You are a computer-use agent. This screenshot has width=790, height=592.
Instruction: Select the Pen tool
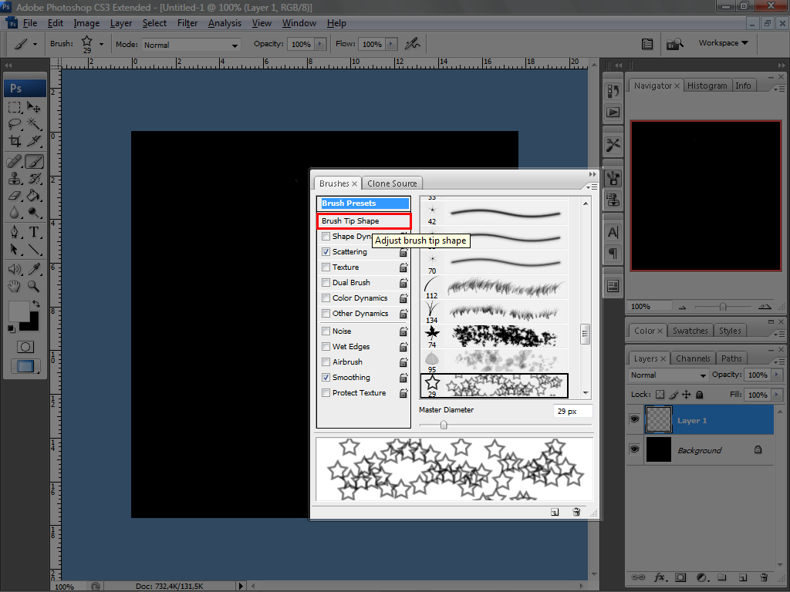(x=15, y=232)
